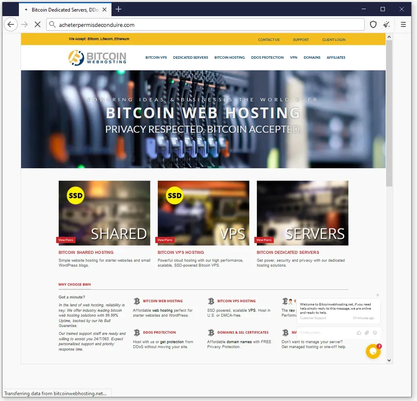Image resolution: width=417 pixels, height=401 pixels.
Task: Click the page scrollbar up arrow
Action: tap(389, 37)
